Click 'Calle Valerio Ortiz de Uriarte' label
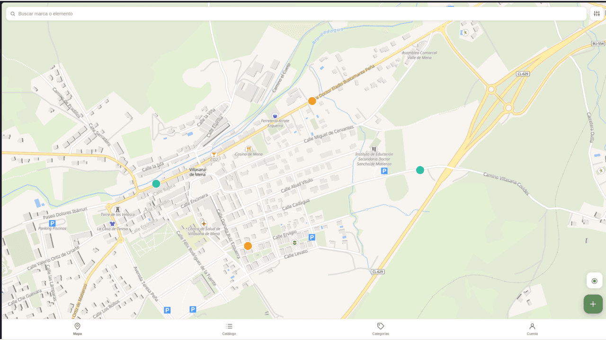 pyautogui.click(x=53, y=258)
